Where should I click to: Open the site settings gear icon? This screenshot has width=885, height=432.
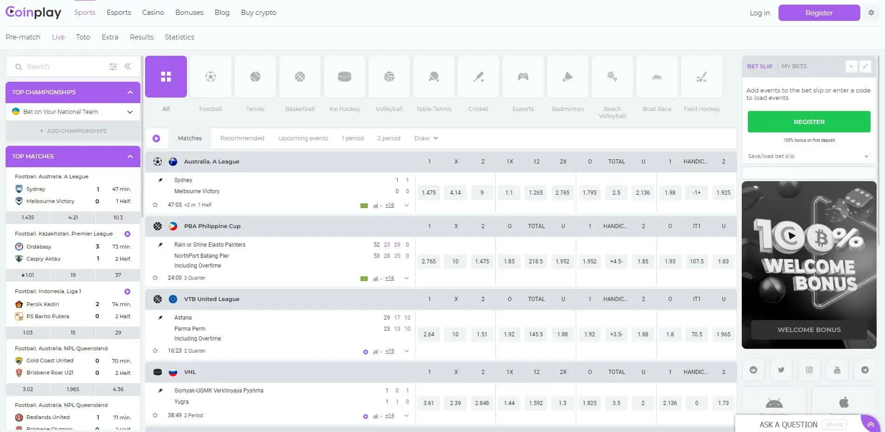pyautogui.click(x=871, y=13)
